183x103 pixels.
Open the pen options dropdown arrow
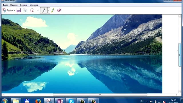[x=49, y=10]
